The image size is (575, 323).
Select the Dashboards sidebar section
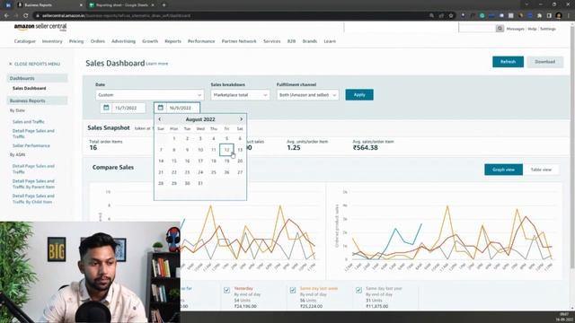pyautogui.click(x=38, y=78)
